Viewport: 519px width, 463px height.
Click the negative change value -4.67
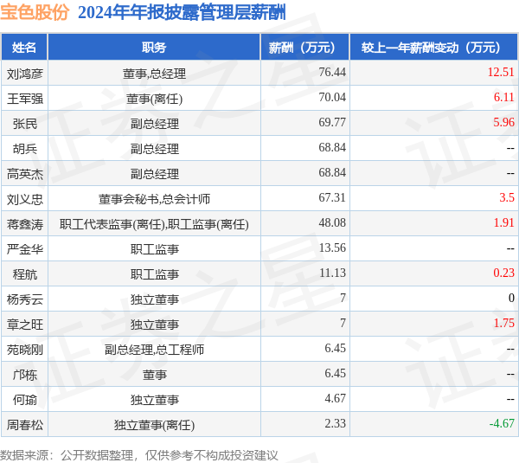click(502, 423)
